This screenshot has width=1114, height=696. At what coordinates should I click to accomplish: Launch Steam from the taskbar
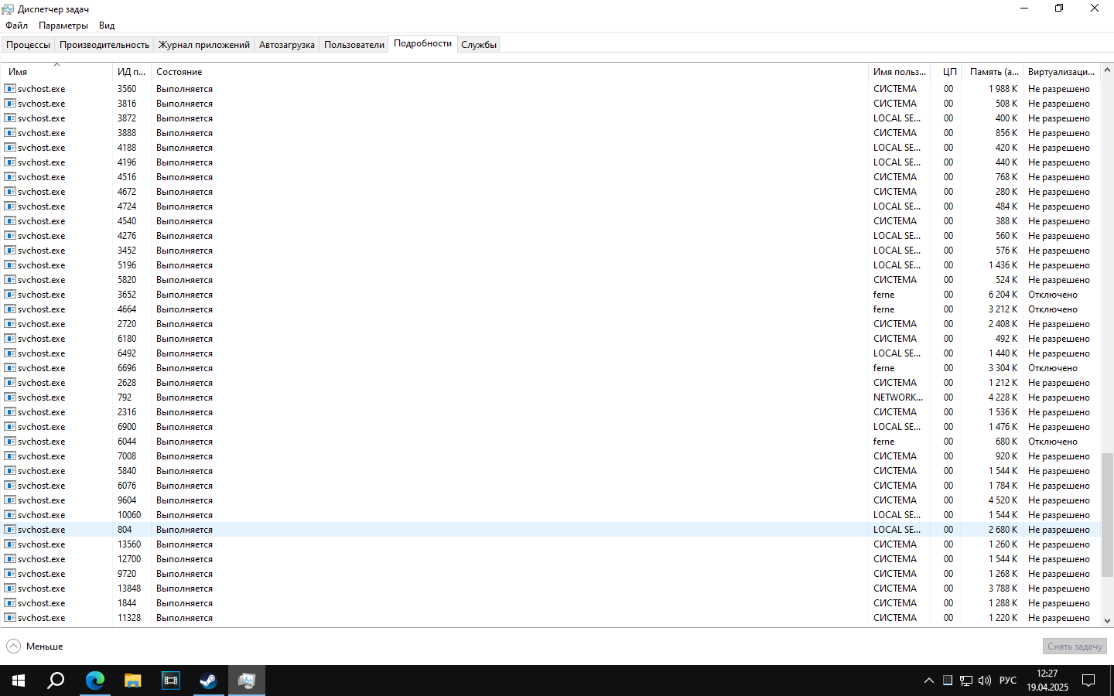[209, 681]
